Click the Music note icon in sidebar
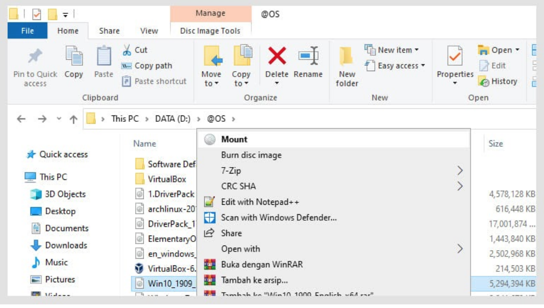This screenshot has width=544, height=308. (x=36, y=263)
